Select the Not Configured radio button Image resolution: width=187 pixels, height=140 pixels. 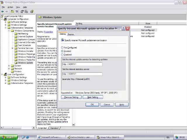coord(62,48)
